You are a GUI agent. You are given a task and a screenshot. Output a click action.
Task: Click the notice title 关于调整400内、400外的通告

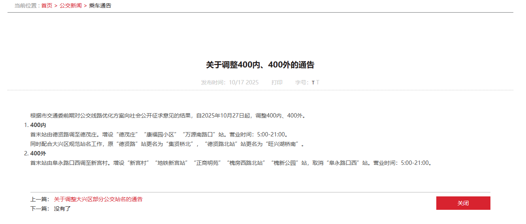(260, 65)
